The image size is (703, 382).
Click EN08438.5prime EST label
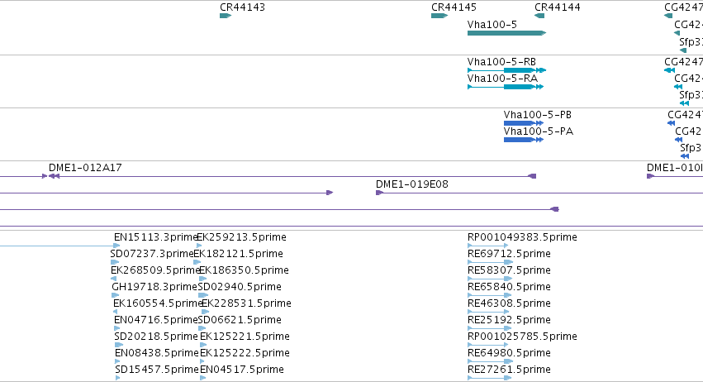(156, 353)
